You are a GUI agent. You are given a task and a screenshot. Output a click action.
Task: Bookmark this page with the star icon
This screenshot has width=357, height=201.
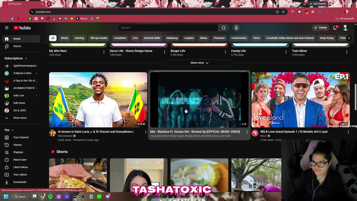[283, 12]
